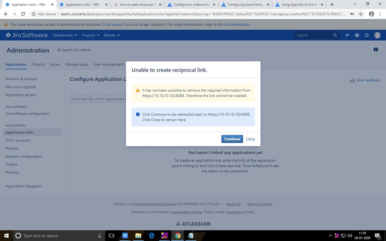The height and width of the screenshot is (241, 386).
Task: Click the Jira Software logo
Action: [27, 35]
